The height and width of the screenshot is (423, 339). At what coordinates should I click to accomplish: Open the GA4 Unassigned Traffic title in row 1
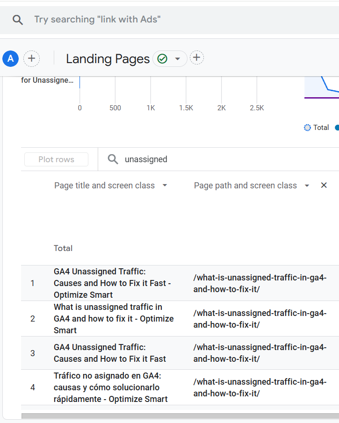(108, 283)
